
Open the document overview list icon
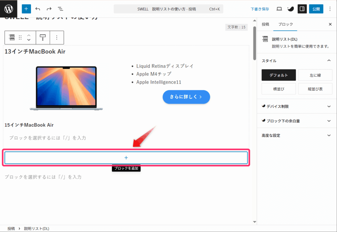click(x=61, y=9)
